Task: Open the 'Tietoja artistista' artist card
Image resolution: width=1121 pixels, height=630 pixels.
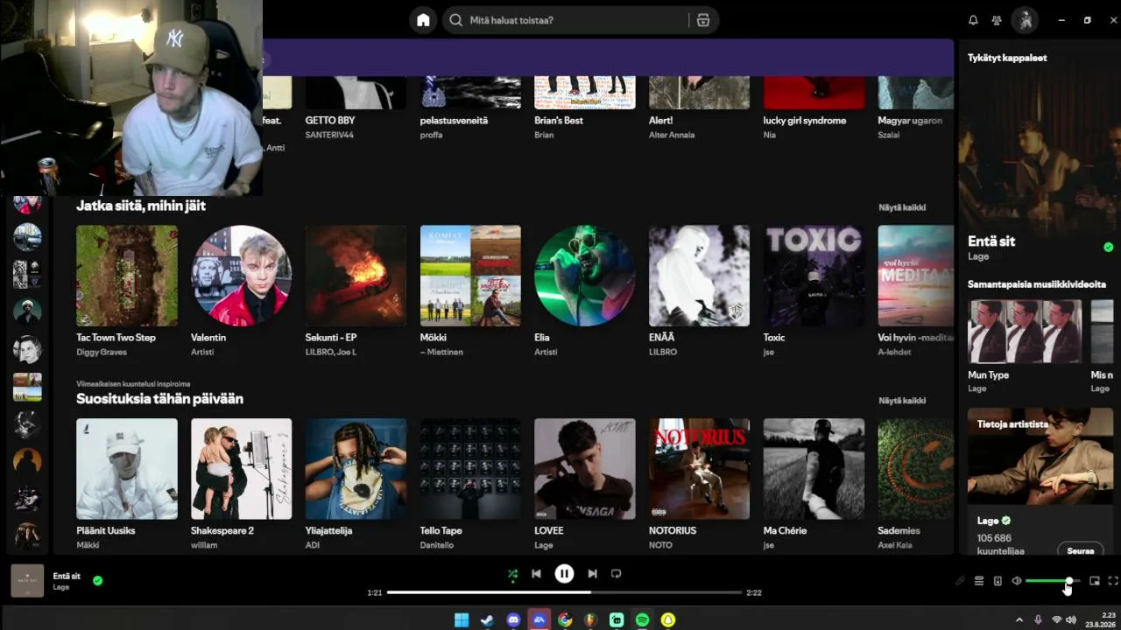Action: pyautogui.click(x=1040, y=481)
